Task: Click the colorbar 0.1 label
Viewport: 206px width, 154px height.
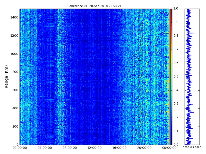Action: [176, 131]
